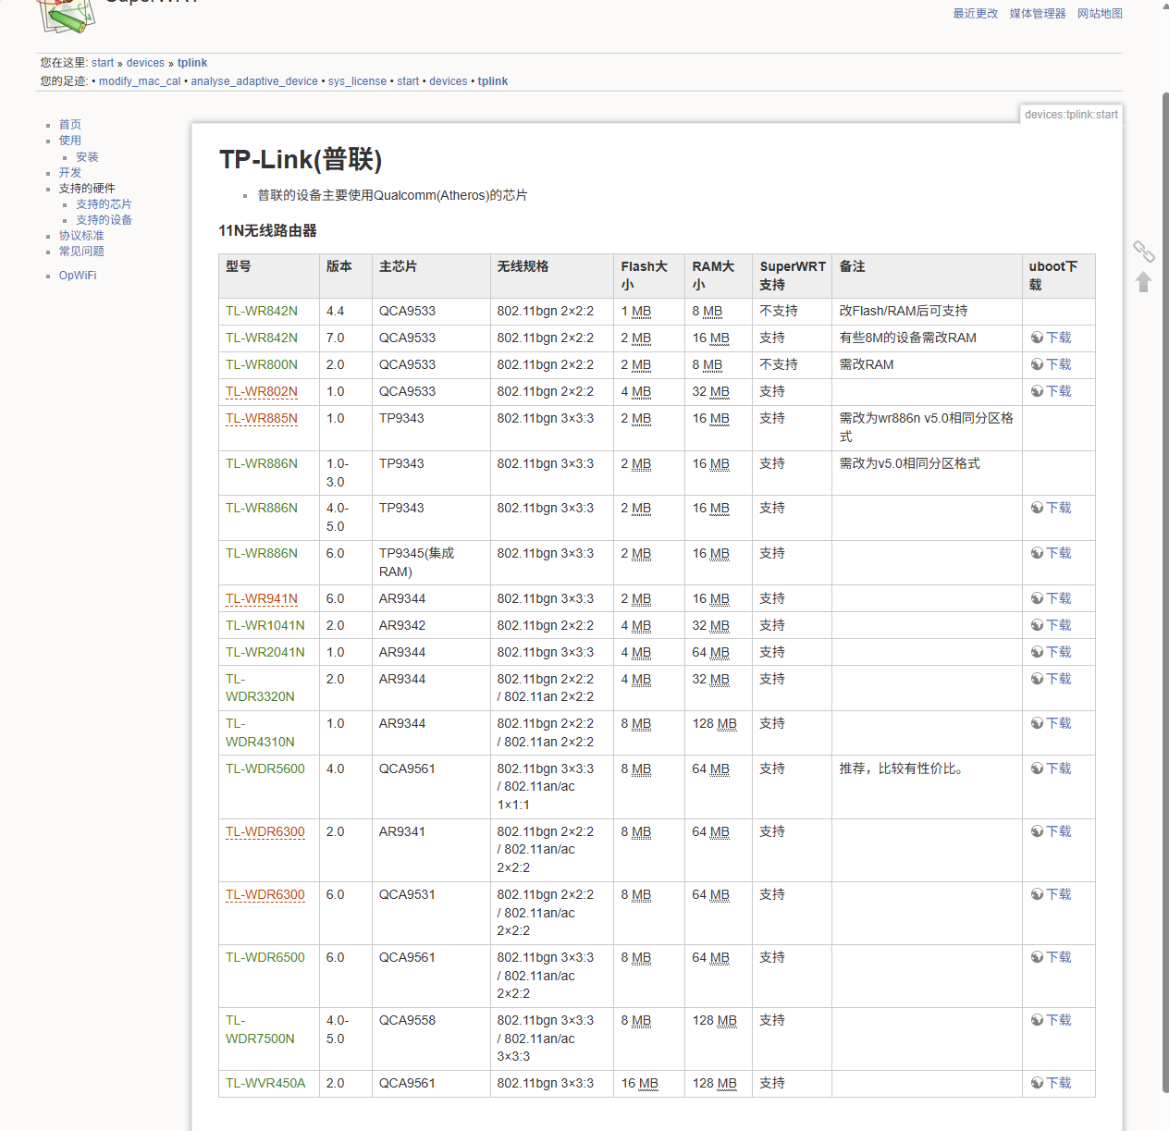Open 网站地图 in top menu
This screenshot has width=1169, height=1131.
pos(1100,14)
